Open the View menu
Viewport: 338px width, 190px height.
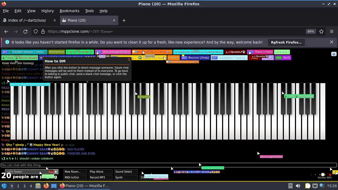pos(31,11)
